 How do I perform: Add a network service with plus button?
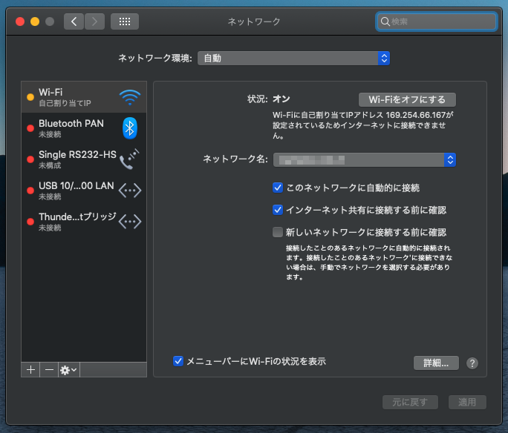click(x=30, y=370)
